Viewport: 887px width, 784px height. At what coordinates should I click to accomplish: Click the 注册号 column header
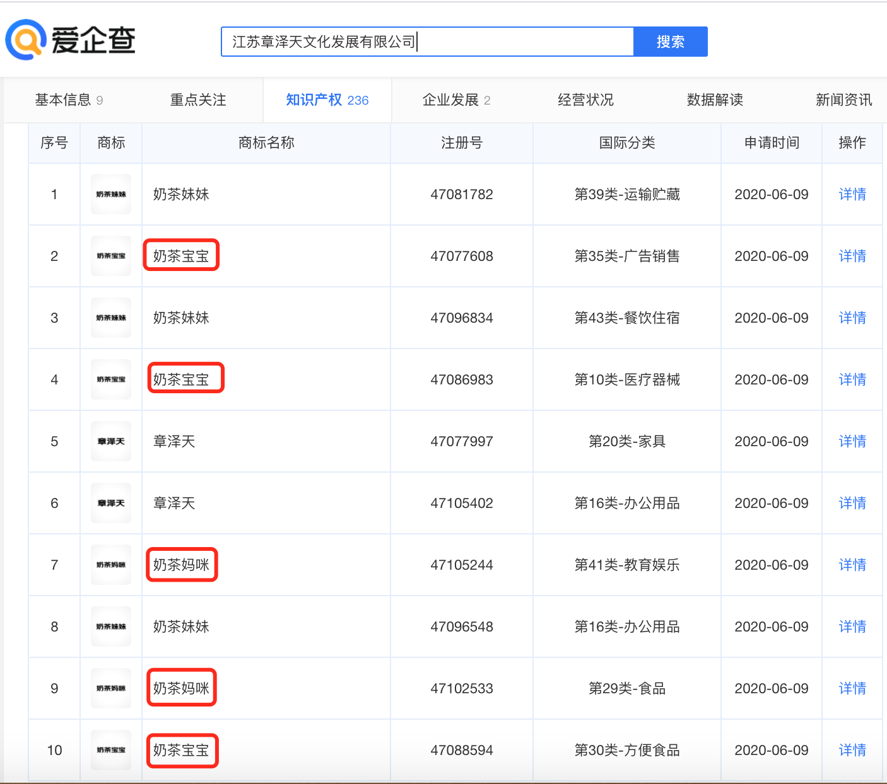[x=462, y=143]
